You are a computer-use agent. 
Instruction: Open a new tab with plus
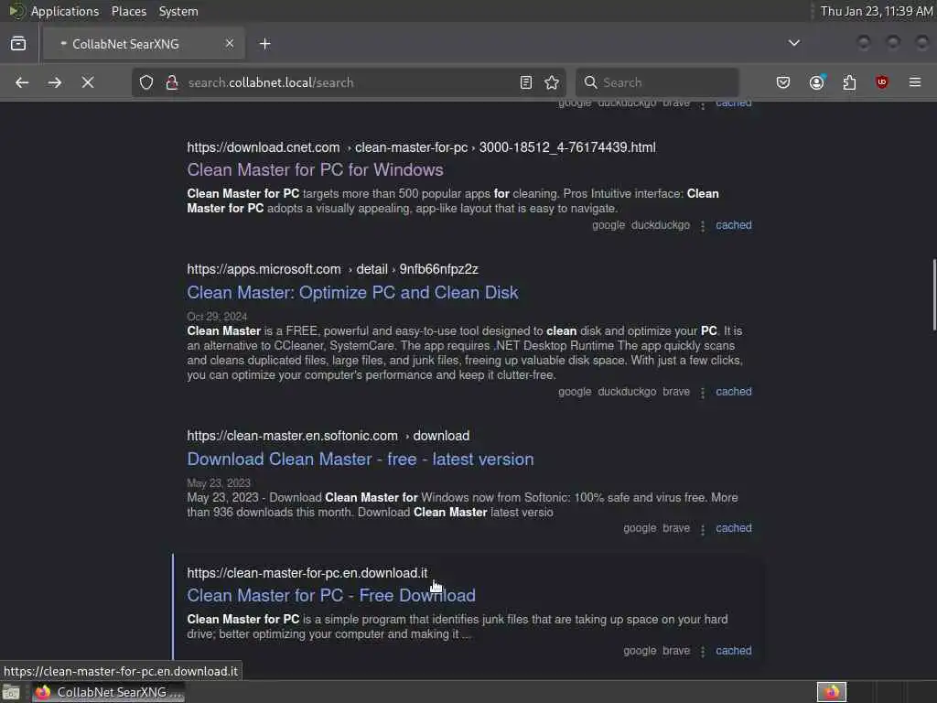pos(264,44)
